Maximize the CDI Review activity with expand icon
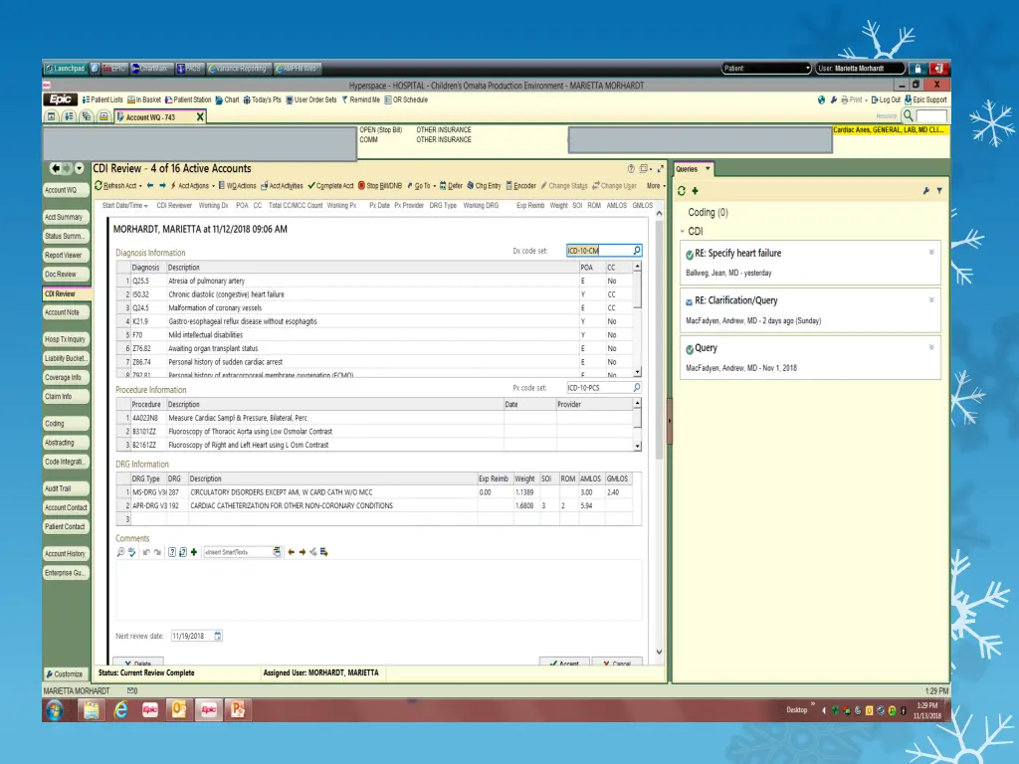 coord(661,169)
